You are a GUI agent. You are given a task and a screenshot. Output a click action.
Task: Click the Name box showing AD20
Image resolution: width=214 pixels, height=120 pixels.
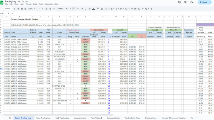point(4,13)
